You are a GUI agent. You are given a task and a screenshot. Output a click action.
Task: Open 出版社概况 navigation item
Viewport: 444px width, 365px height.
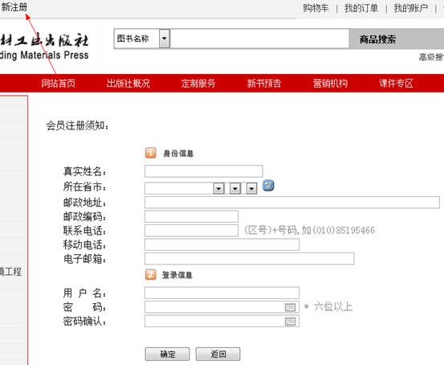click(128, 84)
